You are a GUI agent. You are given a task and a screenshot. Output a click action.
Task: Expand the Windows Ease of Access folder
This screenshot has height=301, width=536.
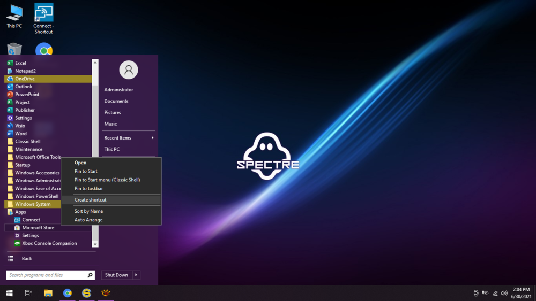click(x=33, y=189)
